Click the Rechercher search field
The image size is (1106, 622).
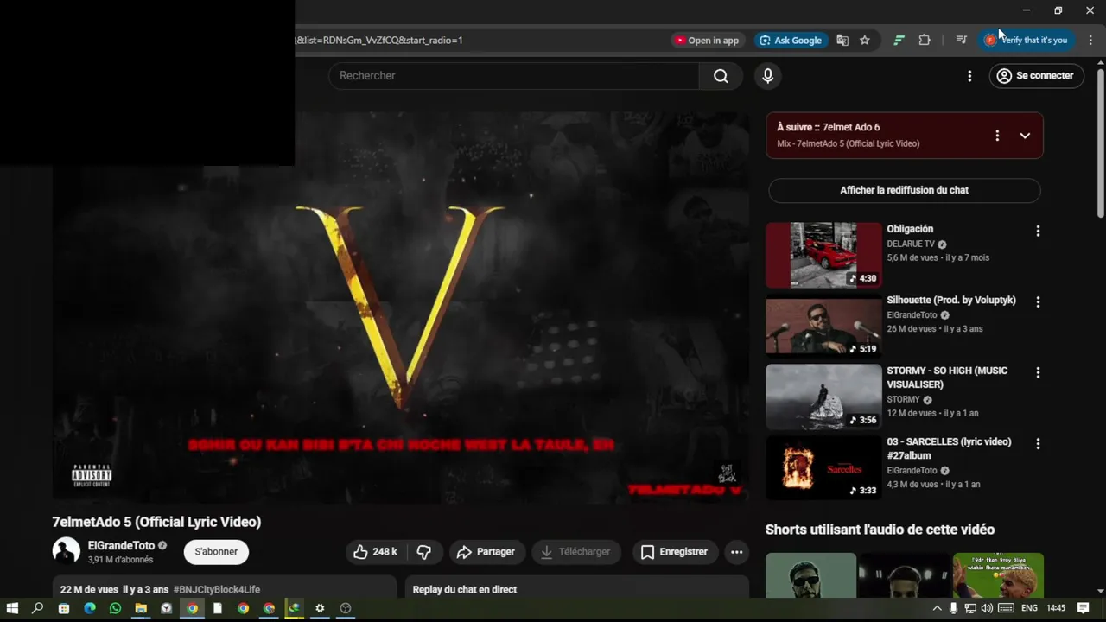tap(513, 76)
